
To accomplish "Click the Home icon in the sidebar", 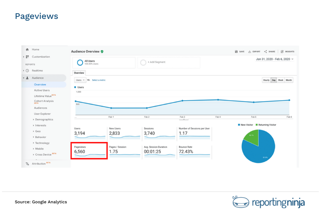I will tap(27, 50).
